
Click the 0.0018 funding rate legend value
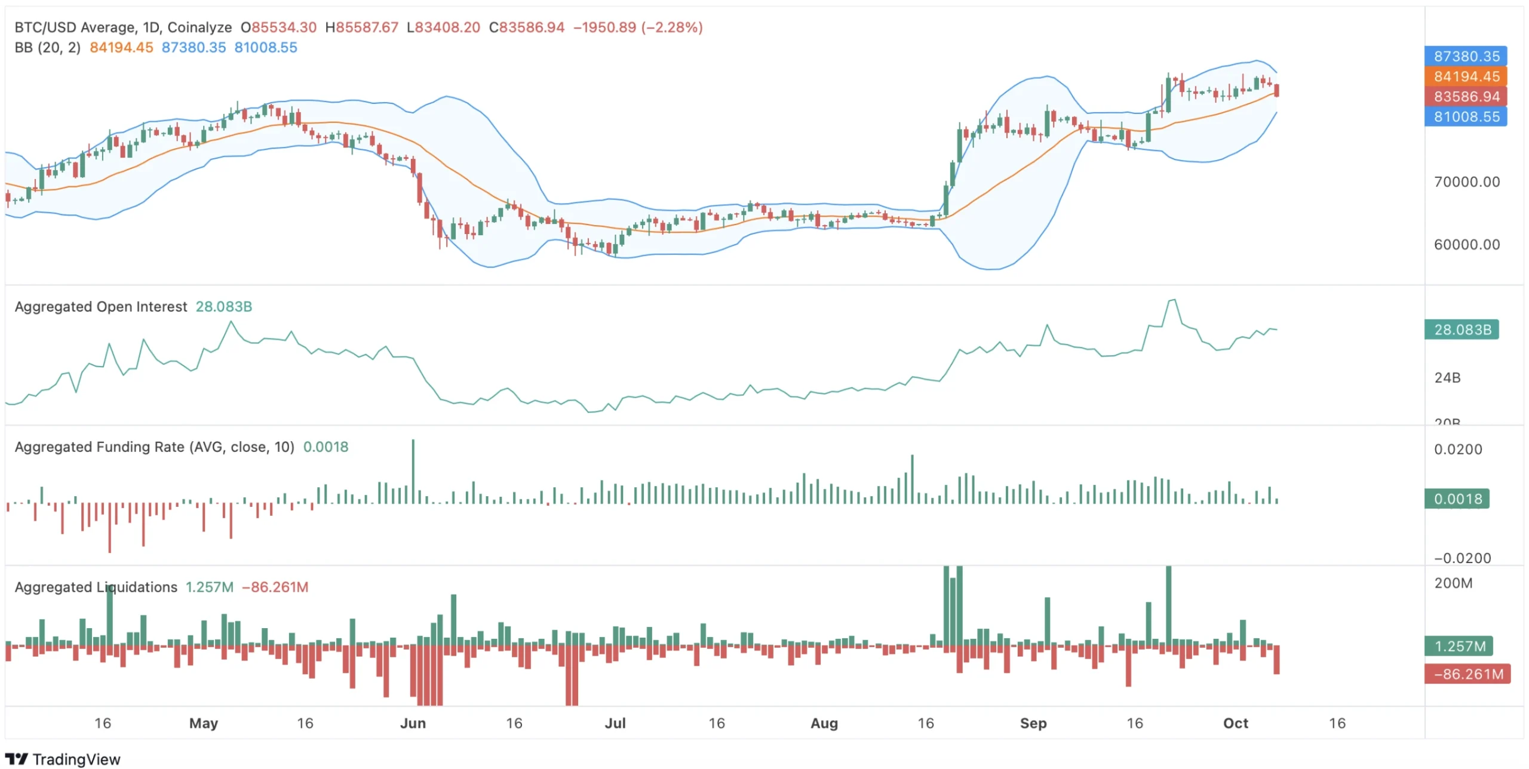coord(326,447)
